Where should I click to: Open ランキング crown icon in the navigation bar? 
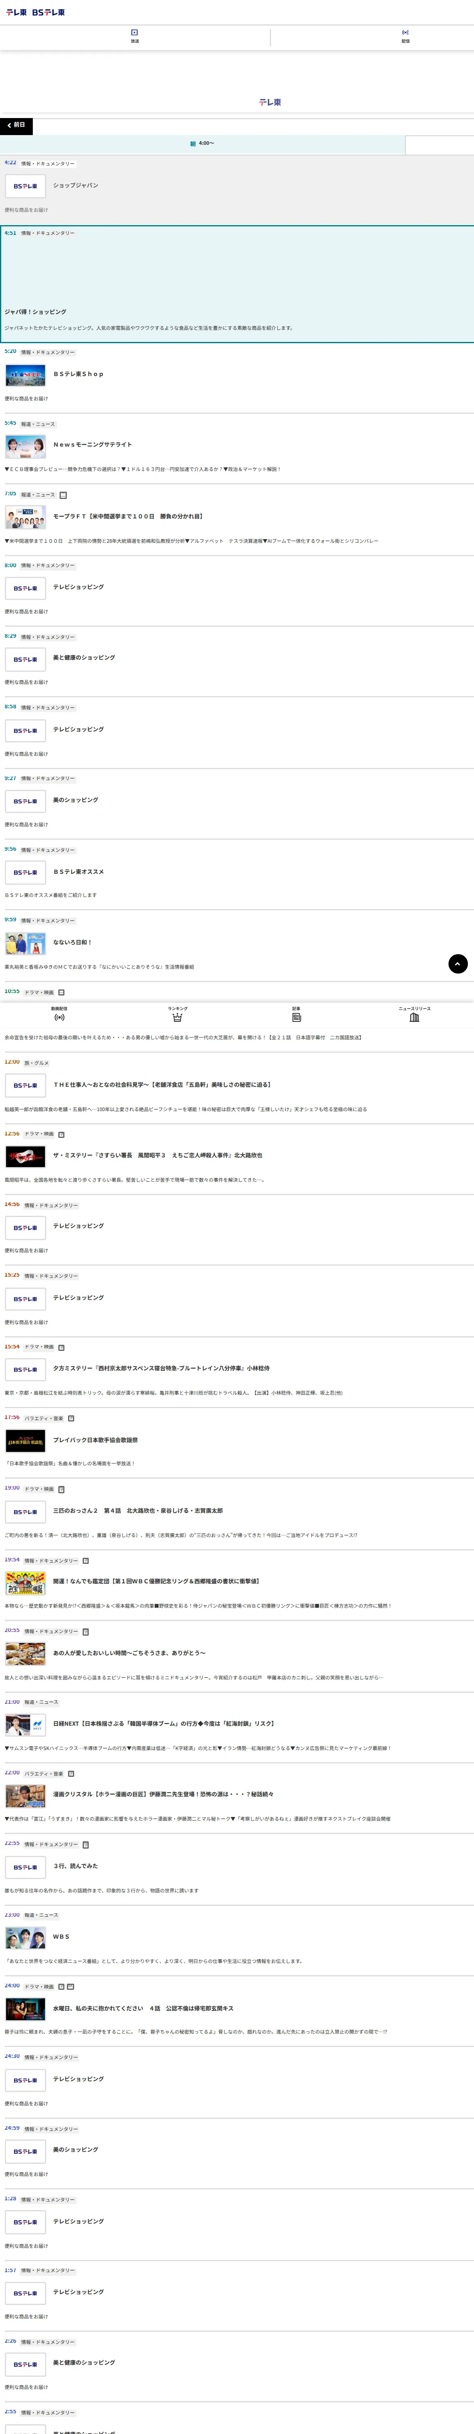click(x=177, y=1014)
